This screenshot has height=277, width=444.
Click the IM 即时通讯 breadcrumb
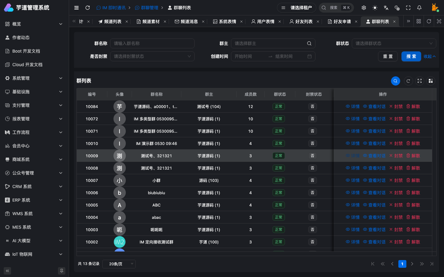coord(111,8)
